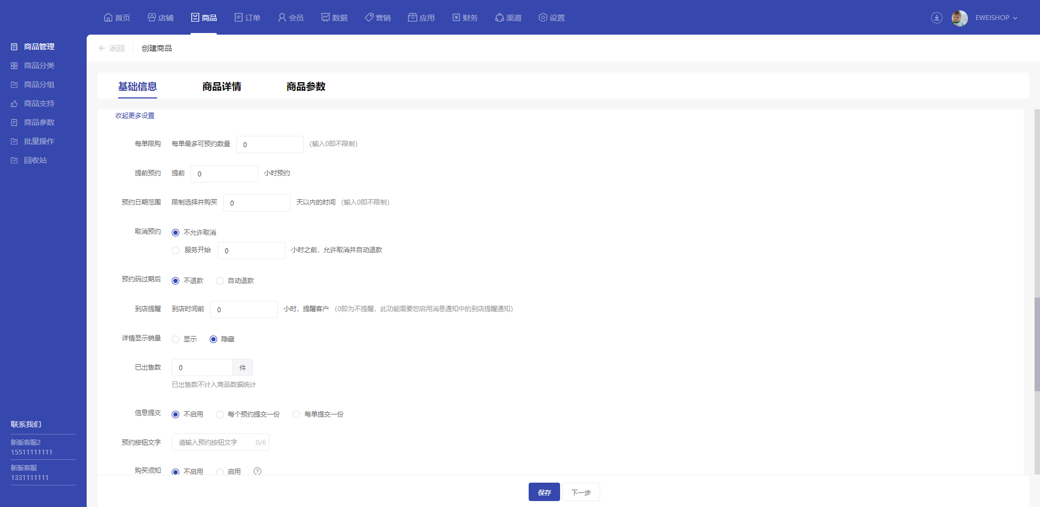
Task: Select 服务开始 cancellation radio option
Action: pos(175,251)
